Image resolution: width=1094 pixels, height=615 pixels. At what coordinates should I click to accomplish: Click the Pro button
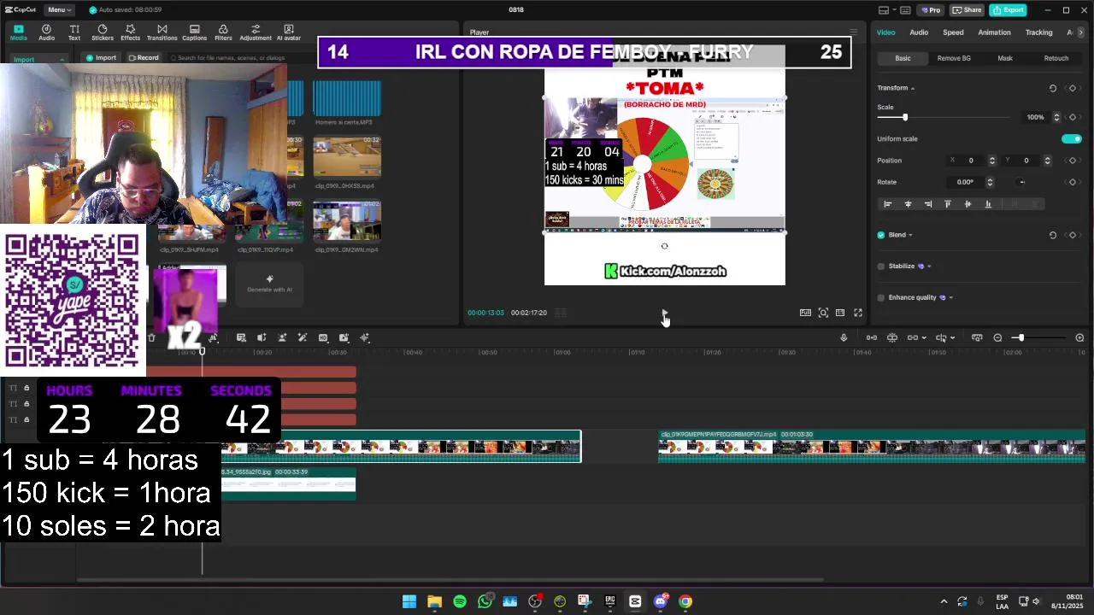click(930, 9)
